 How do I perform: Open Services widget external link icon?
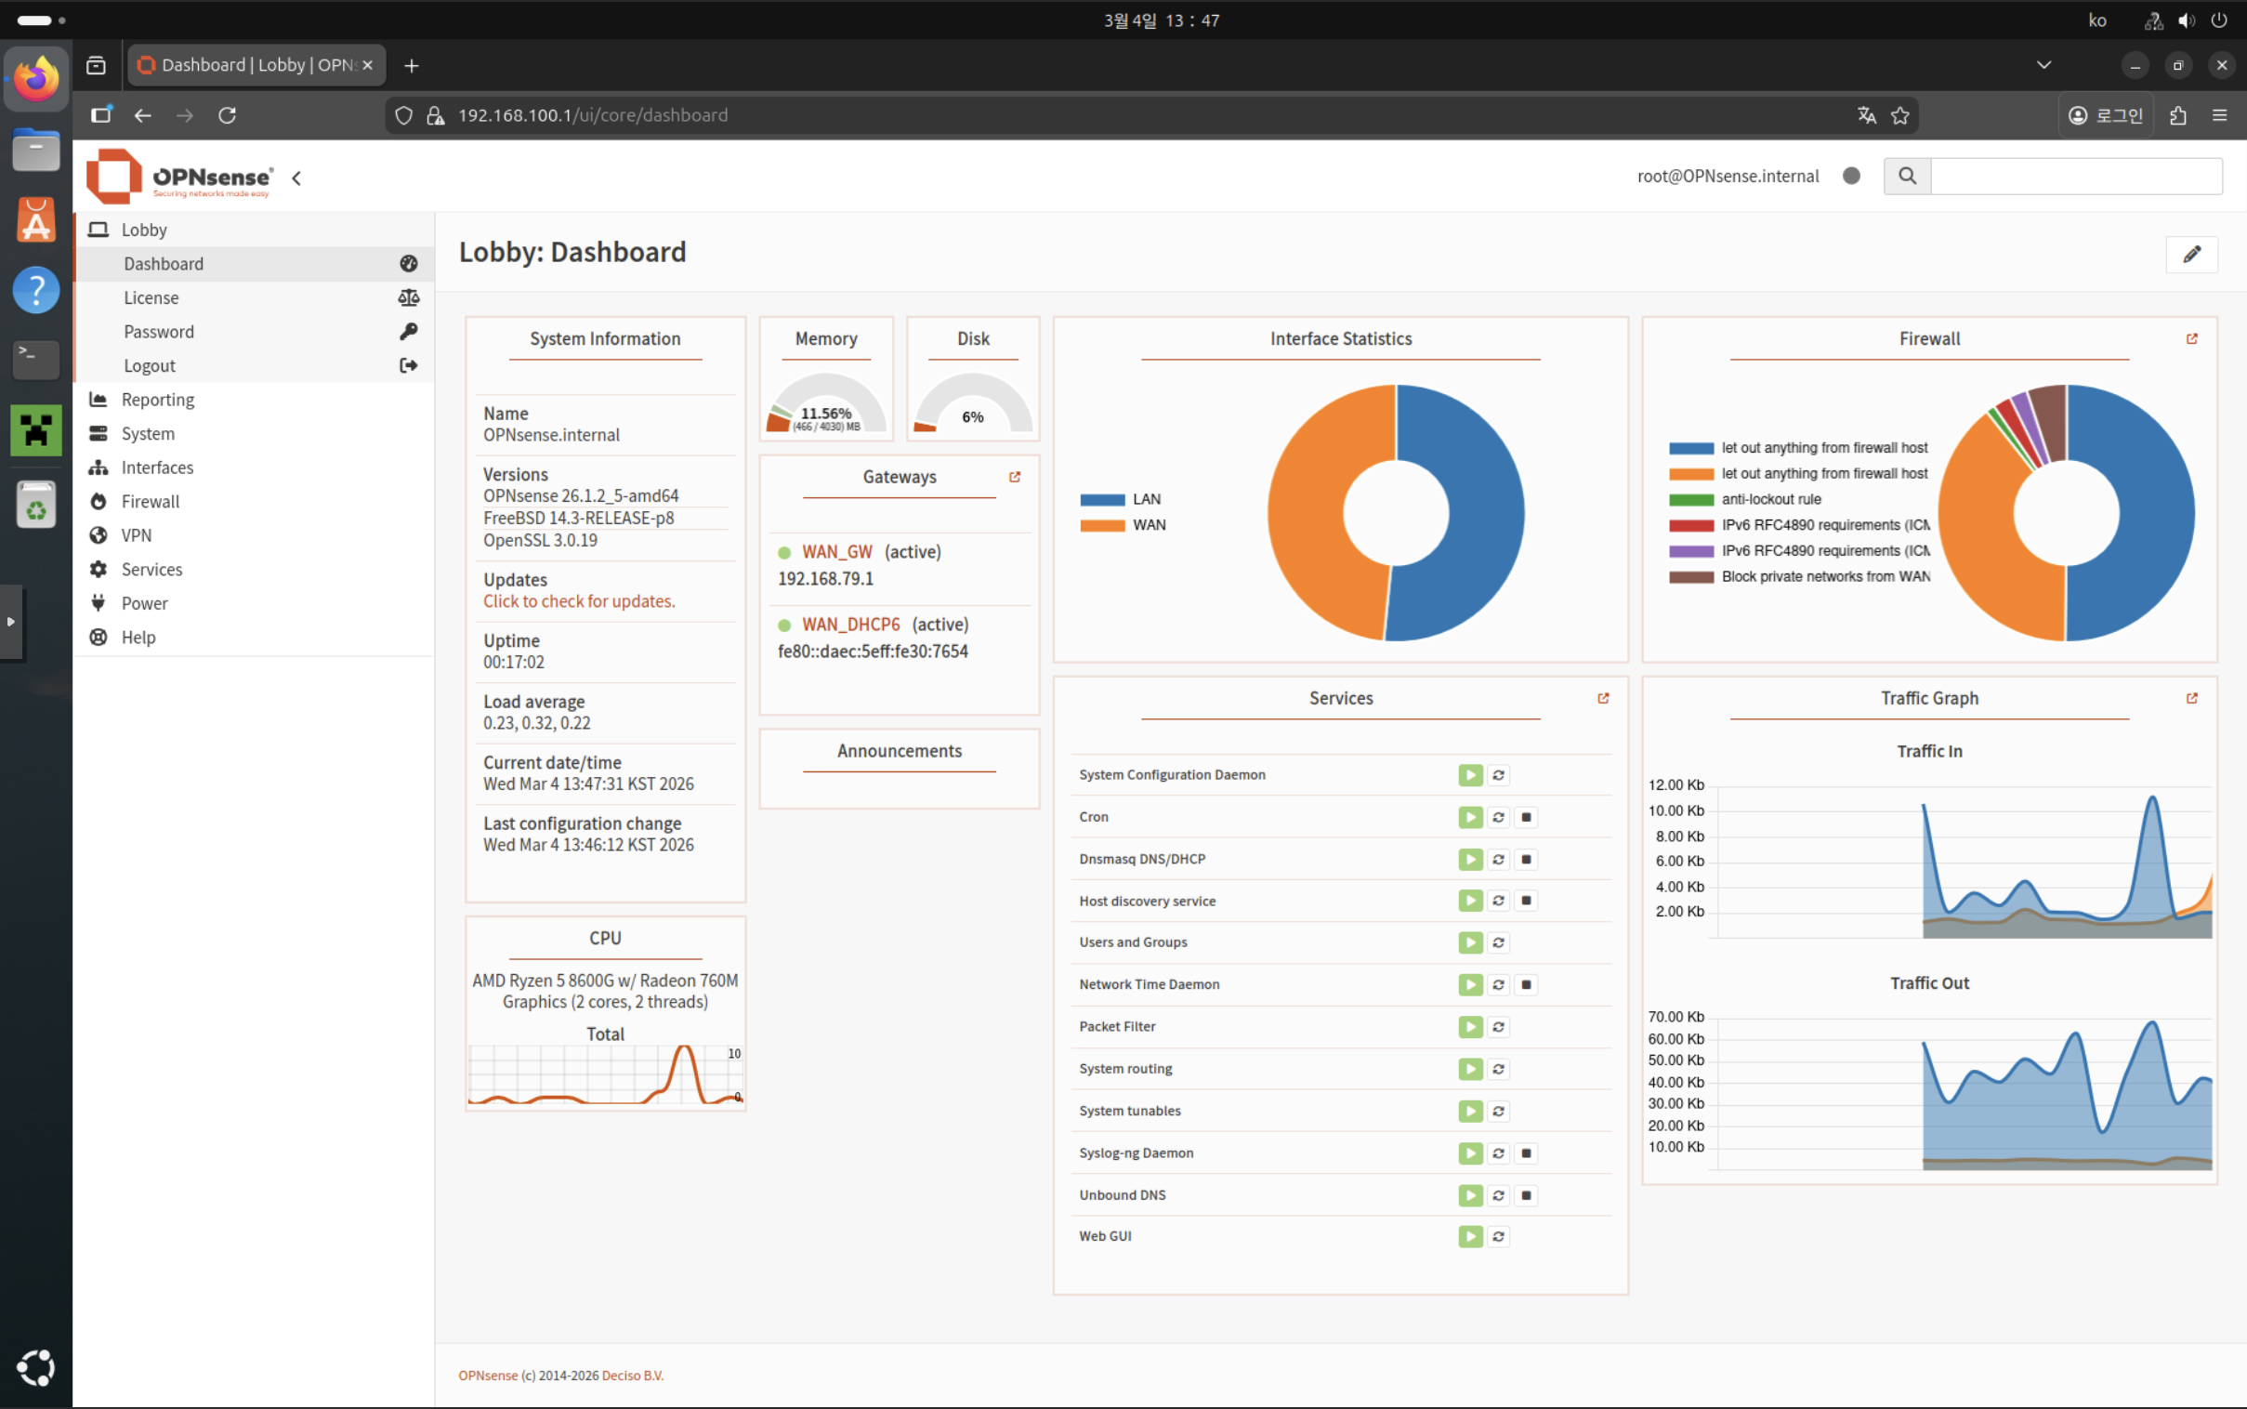tap(1602, 698)
